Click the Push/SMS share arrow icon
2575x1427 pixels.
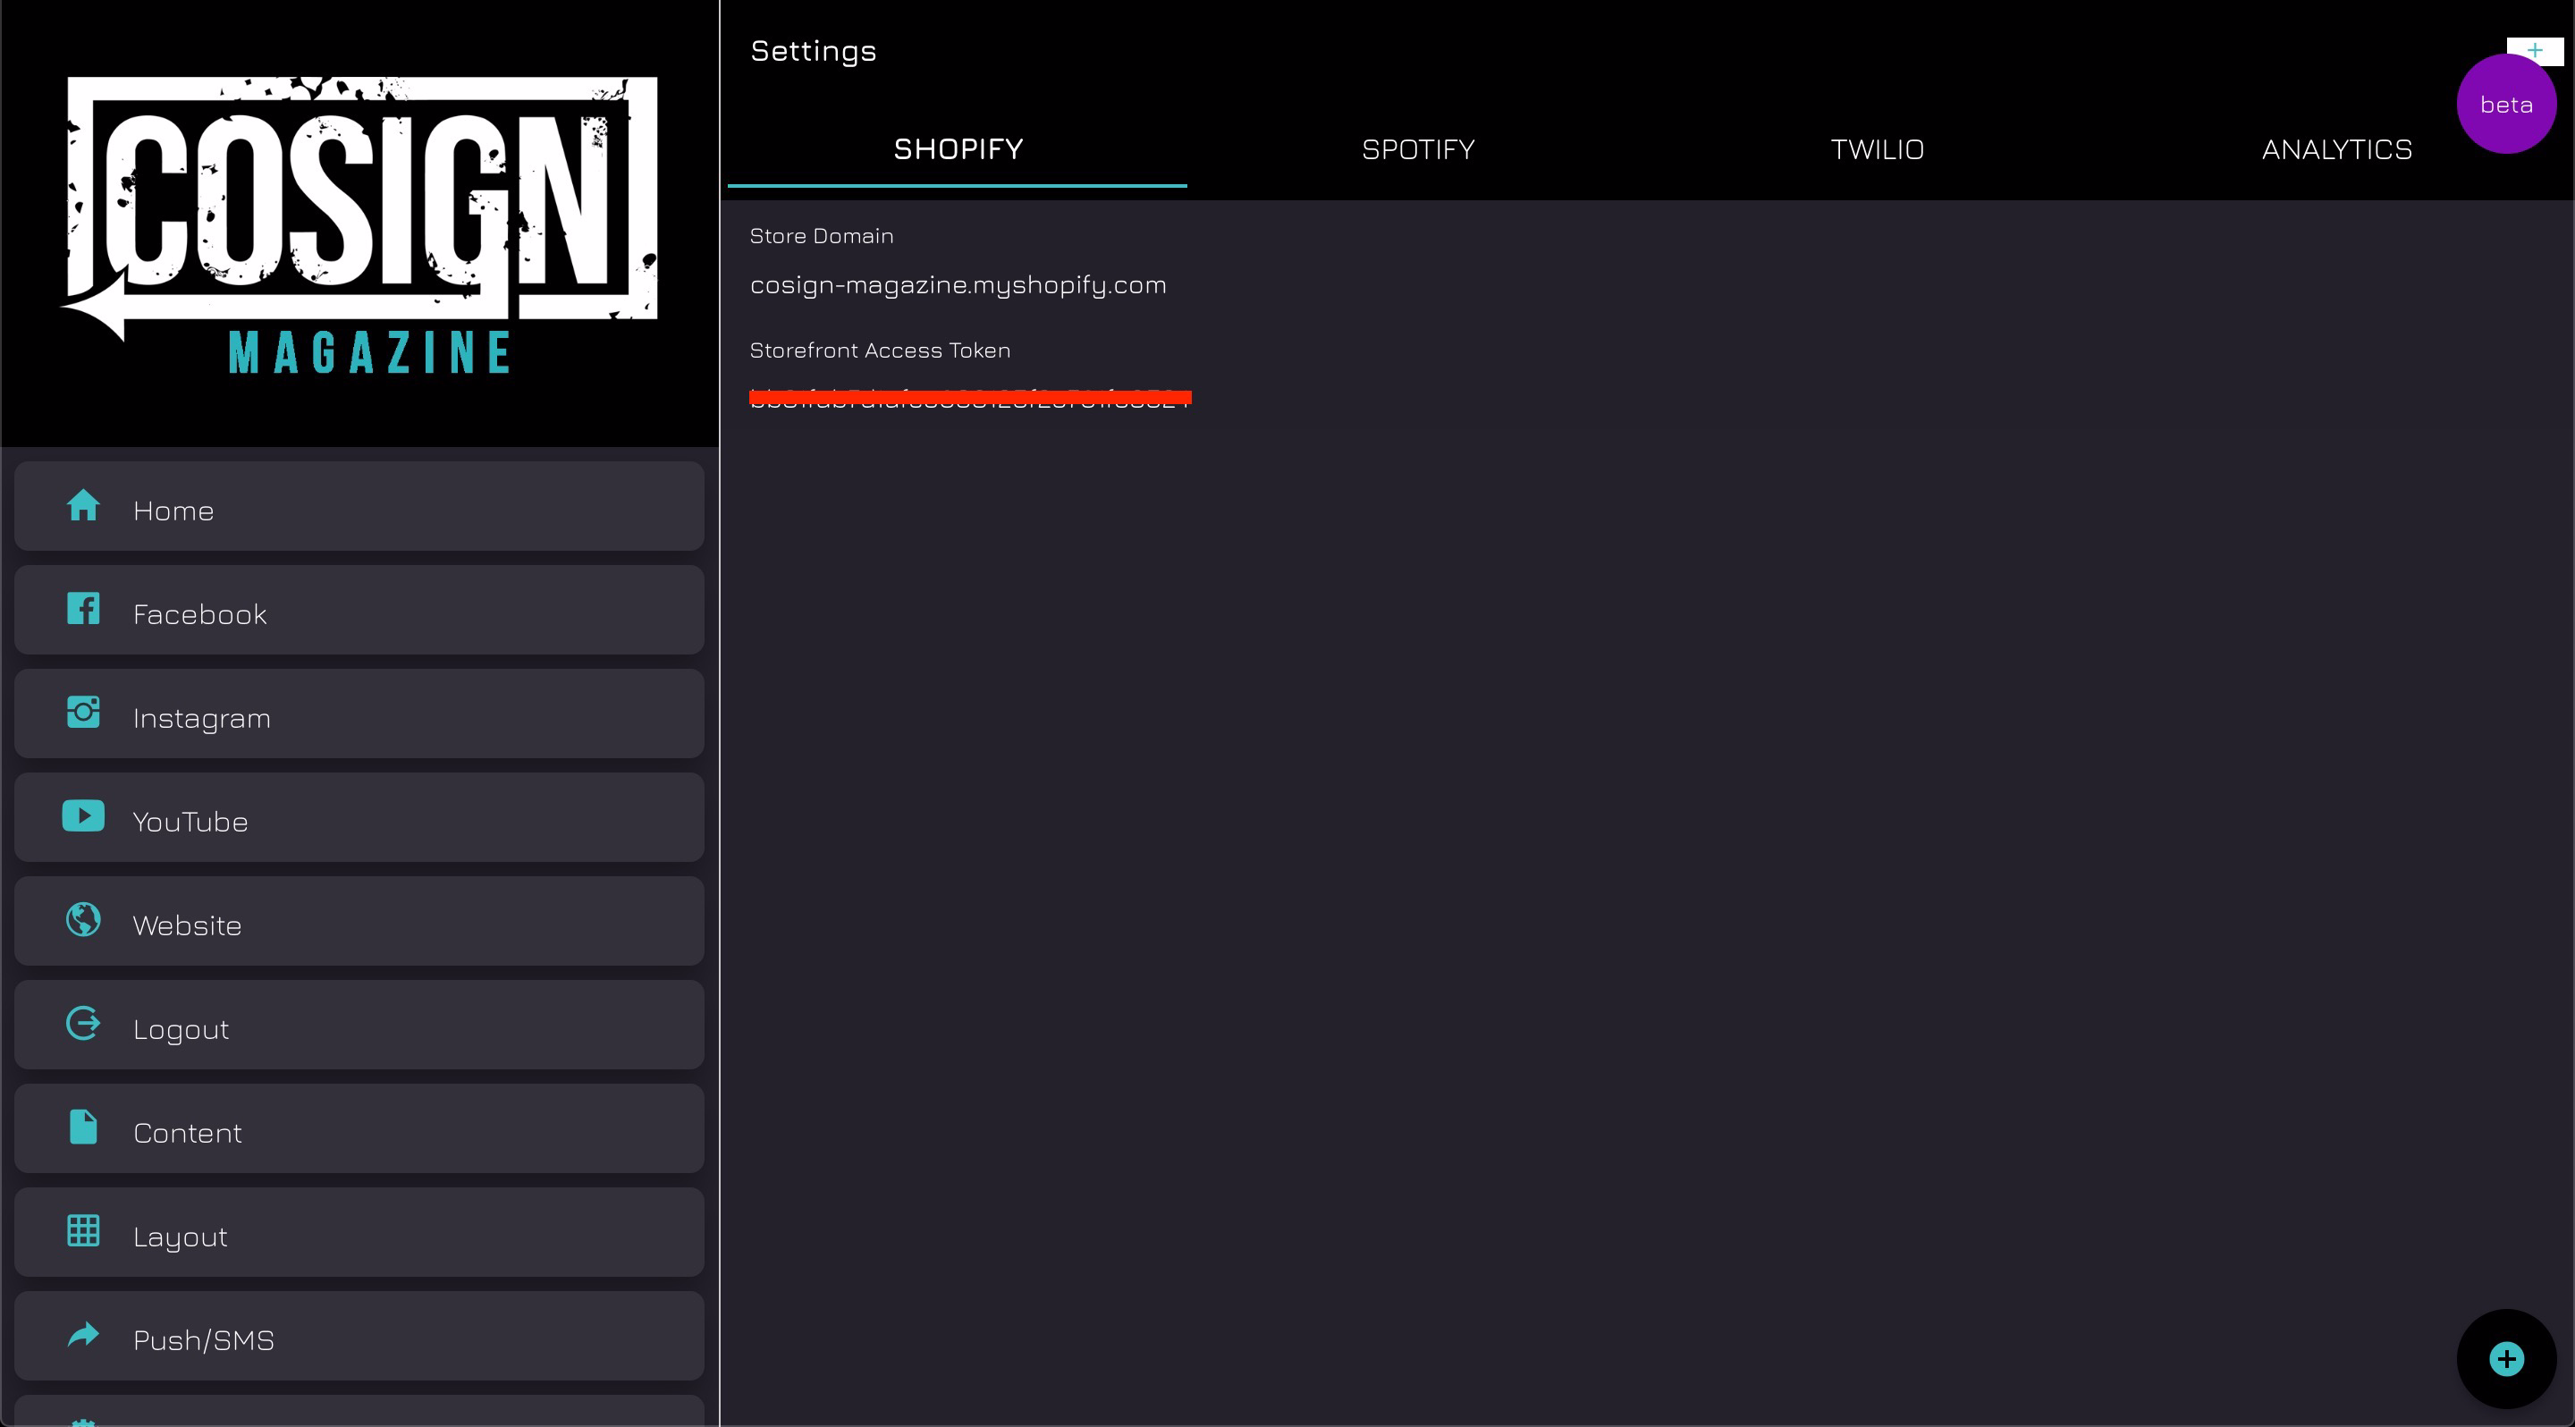(83, 1335)
